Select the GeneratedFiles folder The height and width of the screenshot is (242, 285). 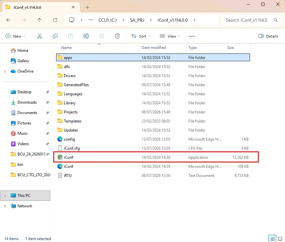tap(153, 85)
